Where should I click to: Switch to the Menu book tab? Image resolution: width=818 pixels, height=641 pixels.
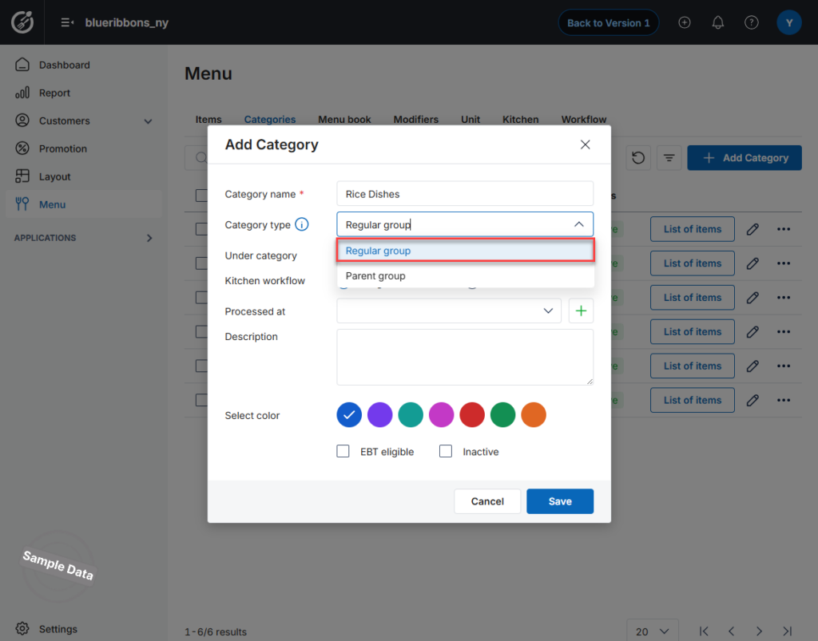click(344, 120)
